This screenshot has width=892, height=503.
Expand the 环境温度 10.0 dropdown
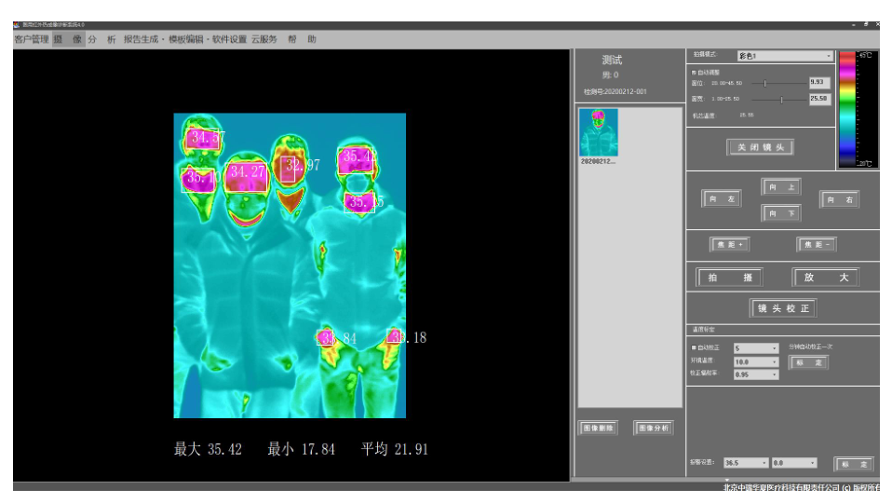755,361
